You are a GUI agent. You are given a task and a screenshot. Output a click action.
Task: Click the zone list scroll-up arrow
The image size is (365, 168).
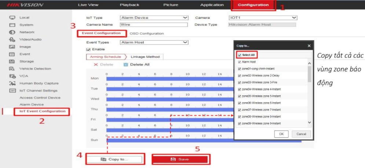pyautogui.click(x=309, y=63)
